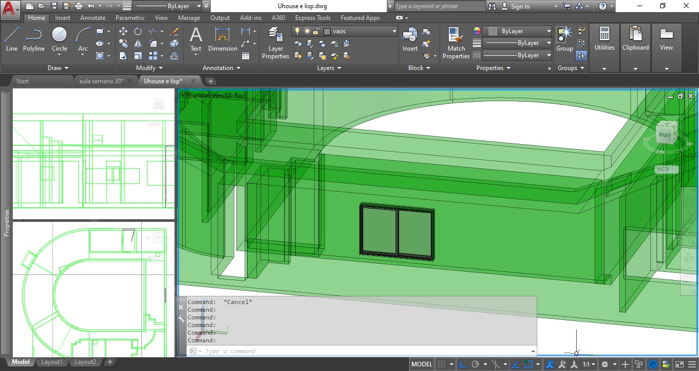Screen dimensions: 699x371
Task: Click the Copy tool in Modify panel
Action: [x=123, y=43]
